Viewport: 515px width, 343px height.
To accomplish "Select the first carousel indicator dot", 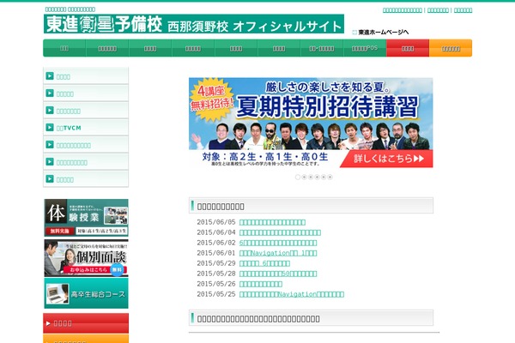I will point(298,178).
